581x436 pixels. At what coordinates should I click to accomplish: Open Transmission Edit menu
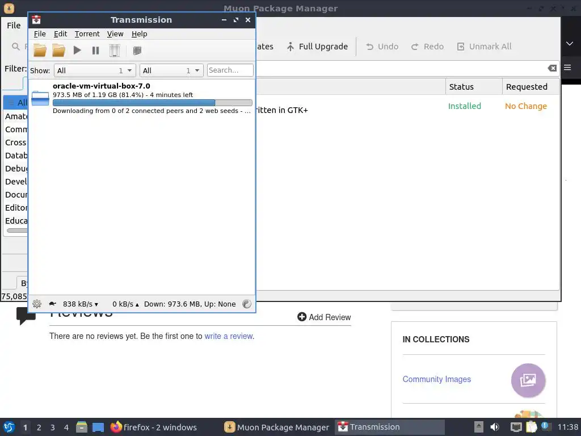point(60,33)
